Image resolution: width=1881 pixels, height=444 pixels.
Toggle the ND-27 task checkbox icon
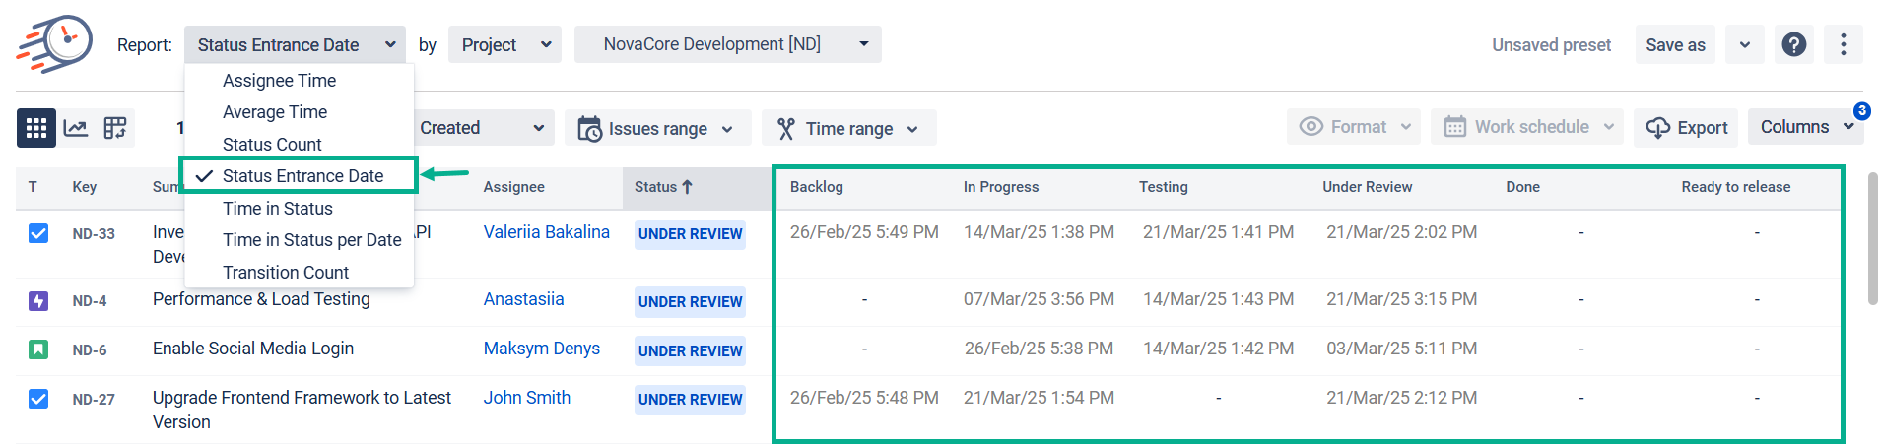click(x=38, y=399)
